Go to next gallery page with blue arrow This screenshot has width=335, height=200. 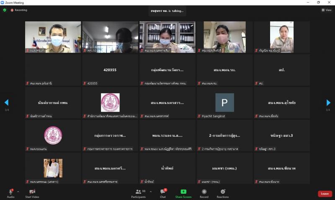click(x=328, y=103)
